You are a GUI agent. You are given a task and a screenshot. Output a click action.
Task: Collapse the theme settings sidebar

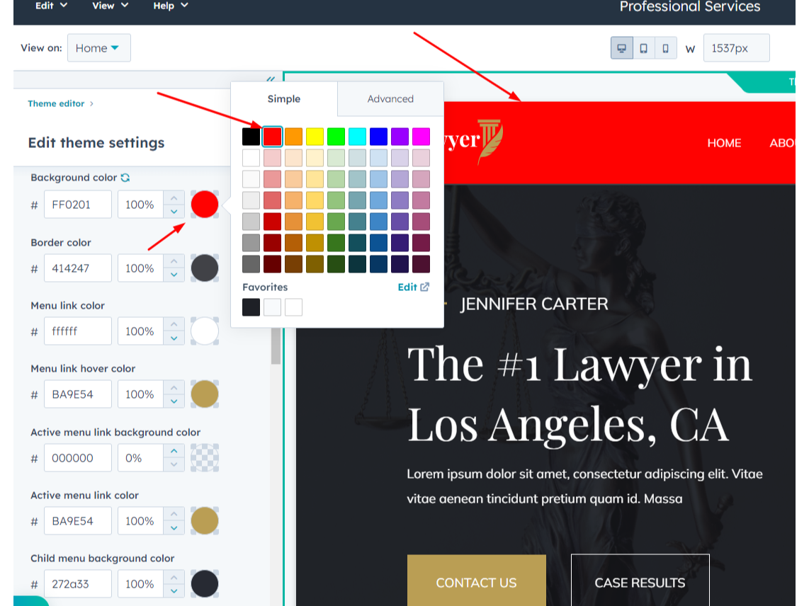(271, 80)
